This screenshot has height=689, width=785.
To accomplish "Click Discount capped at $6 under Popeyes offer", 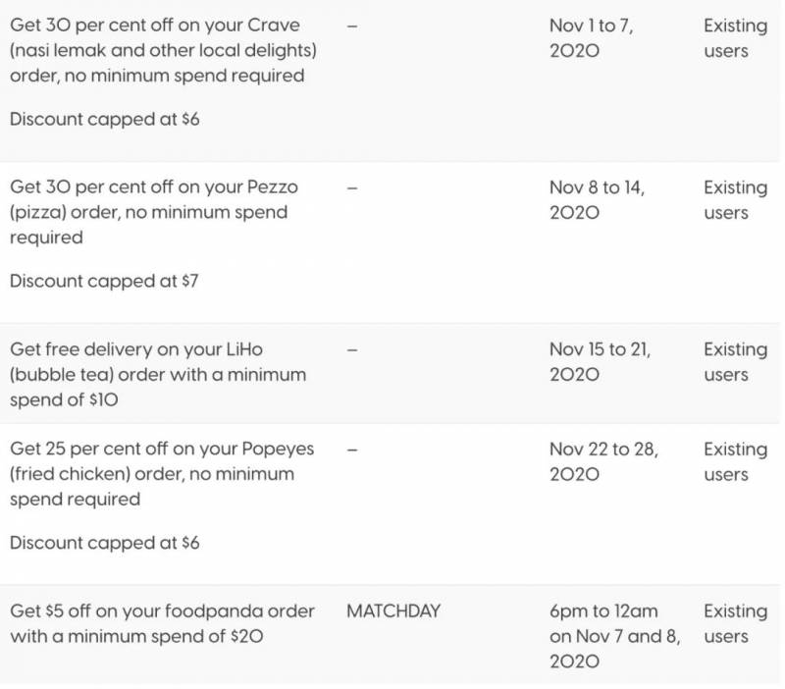I will 104,543.
